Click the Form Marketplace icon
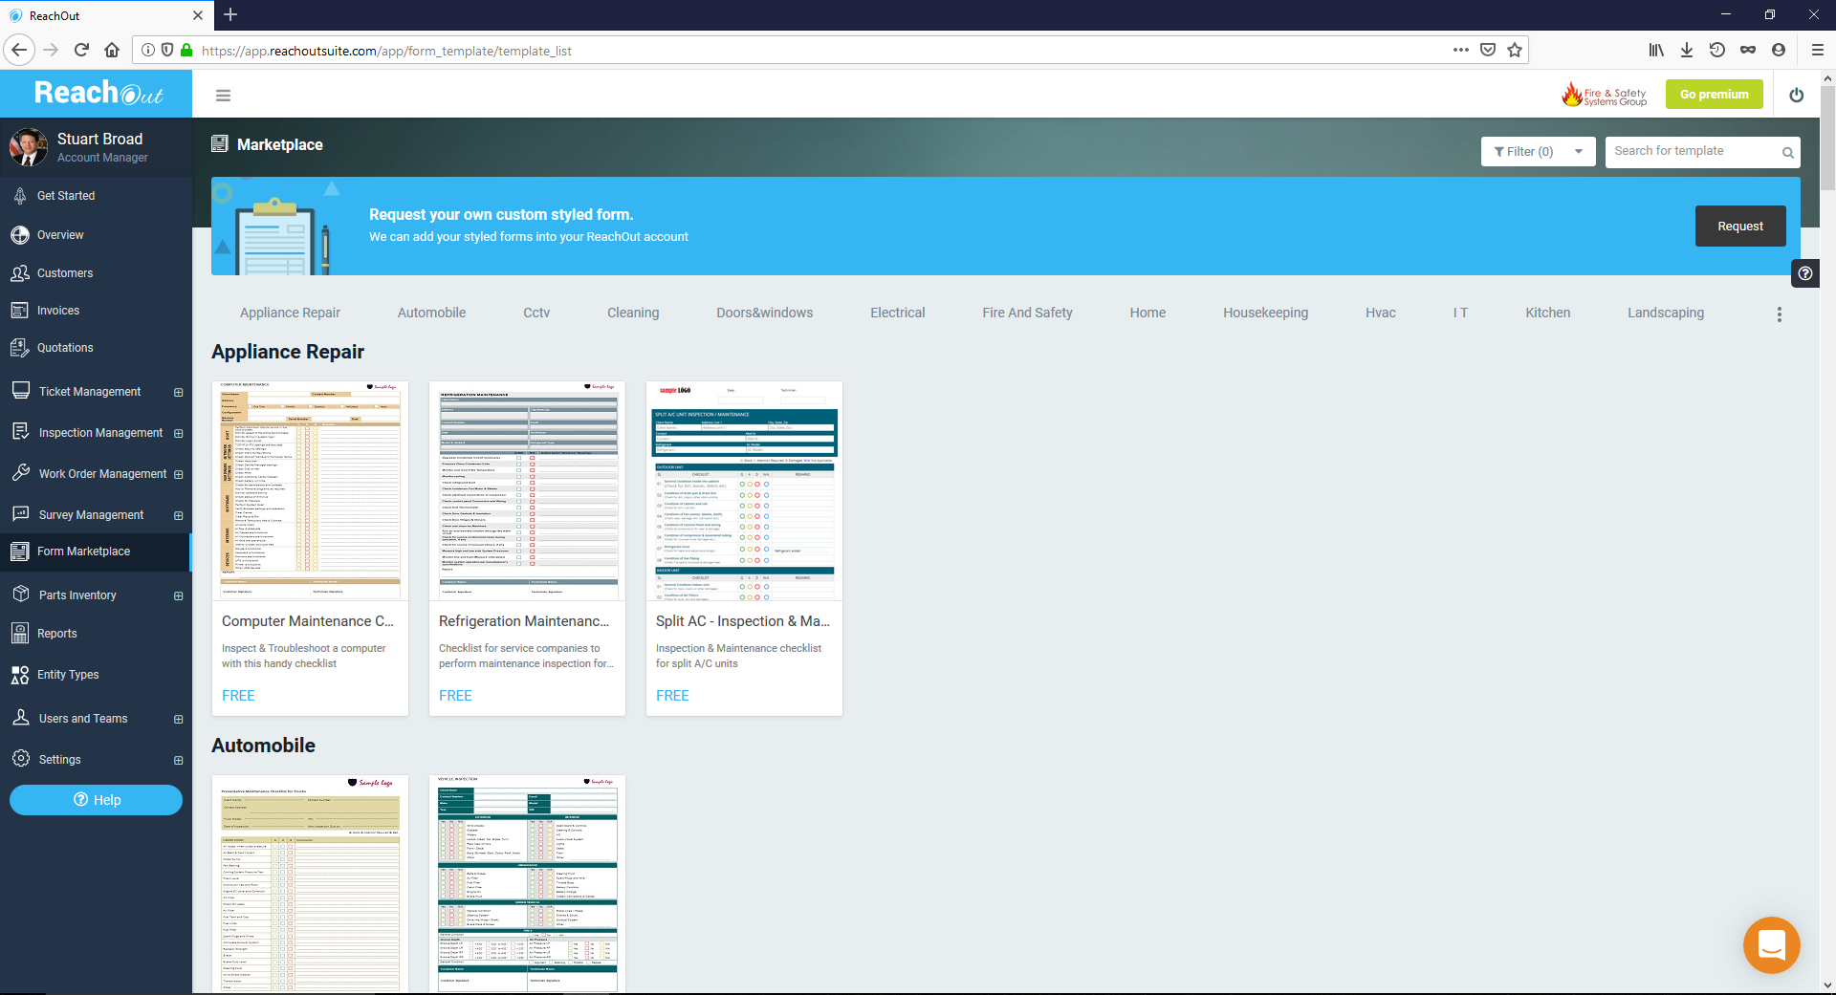The width and height of the screenshot is (1836, 995). (19, 551)
